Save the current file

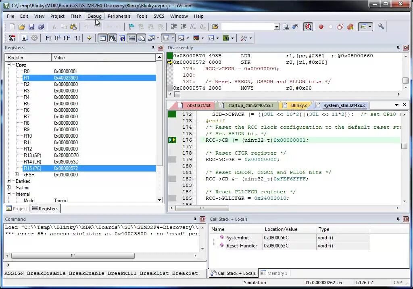(x=31, y=27)
